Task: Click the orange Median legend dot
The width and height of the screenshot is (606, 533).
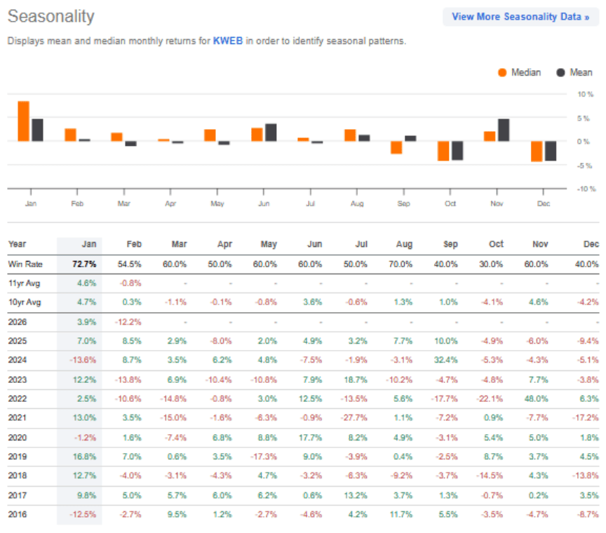Action: pos(502,73)
